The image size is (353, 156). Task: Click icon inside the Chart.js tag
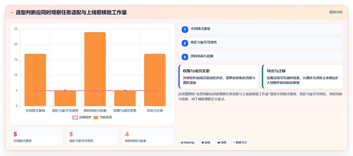pyautogui.click(x=182, y=142)
